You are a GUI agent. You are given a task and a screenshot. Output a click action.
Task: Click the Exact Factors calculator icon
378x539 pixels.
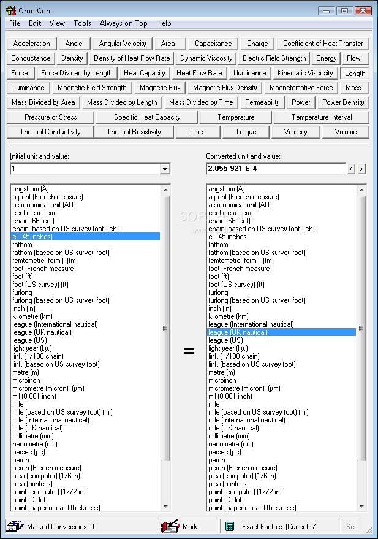[230, 527]
